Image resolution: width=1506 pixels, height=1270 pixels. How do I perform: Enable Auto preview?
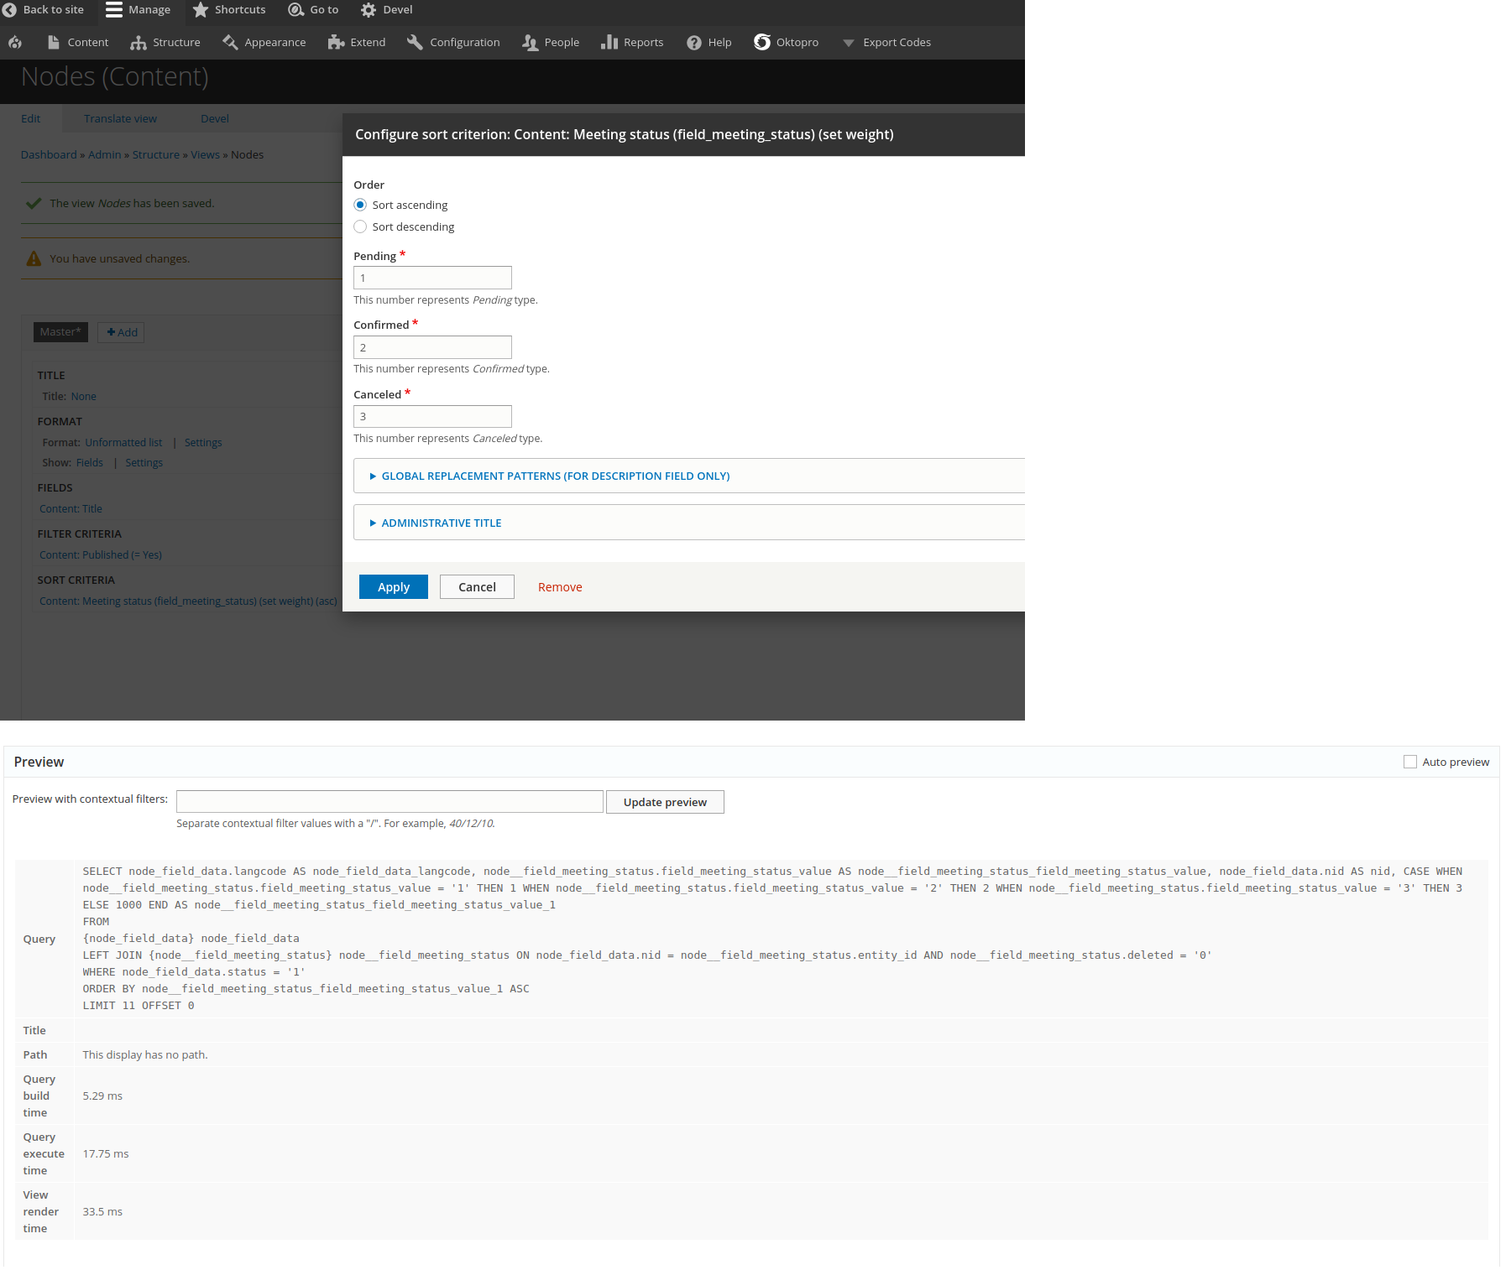click(1410, 762)
